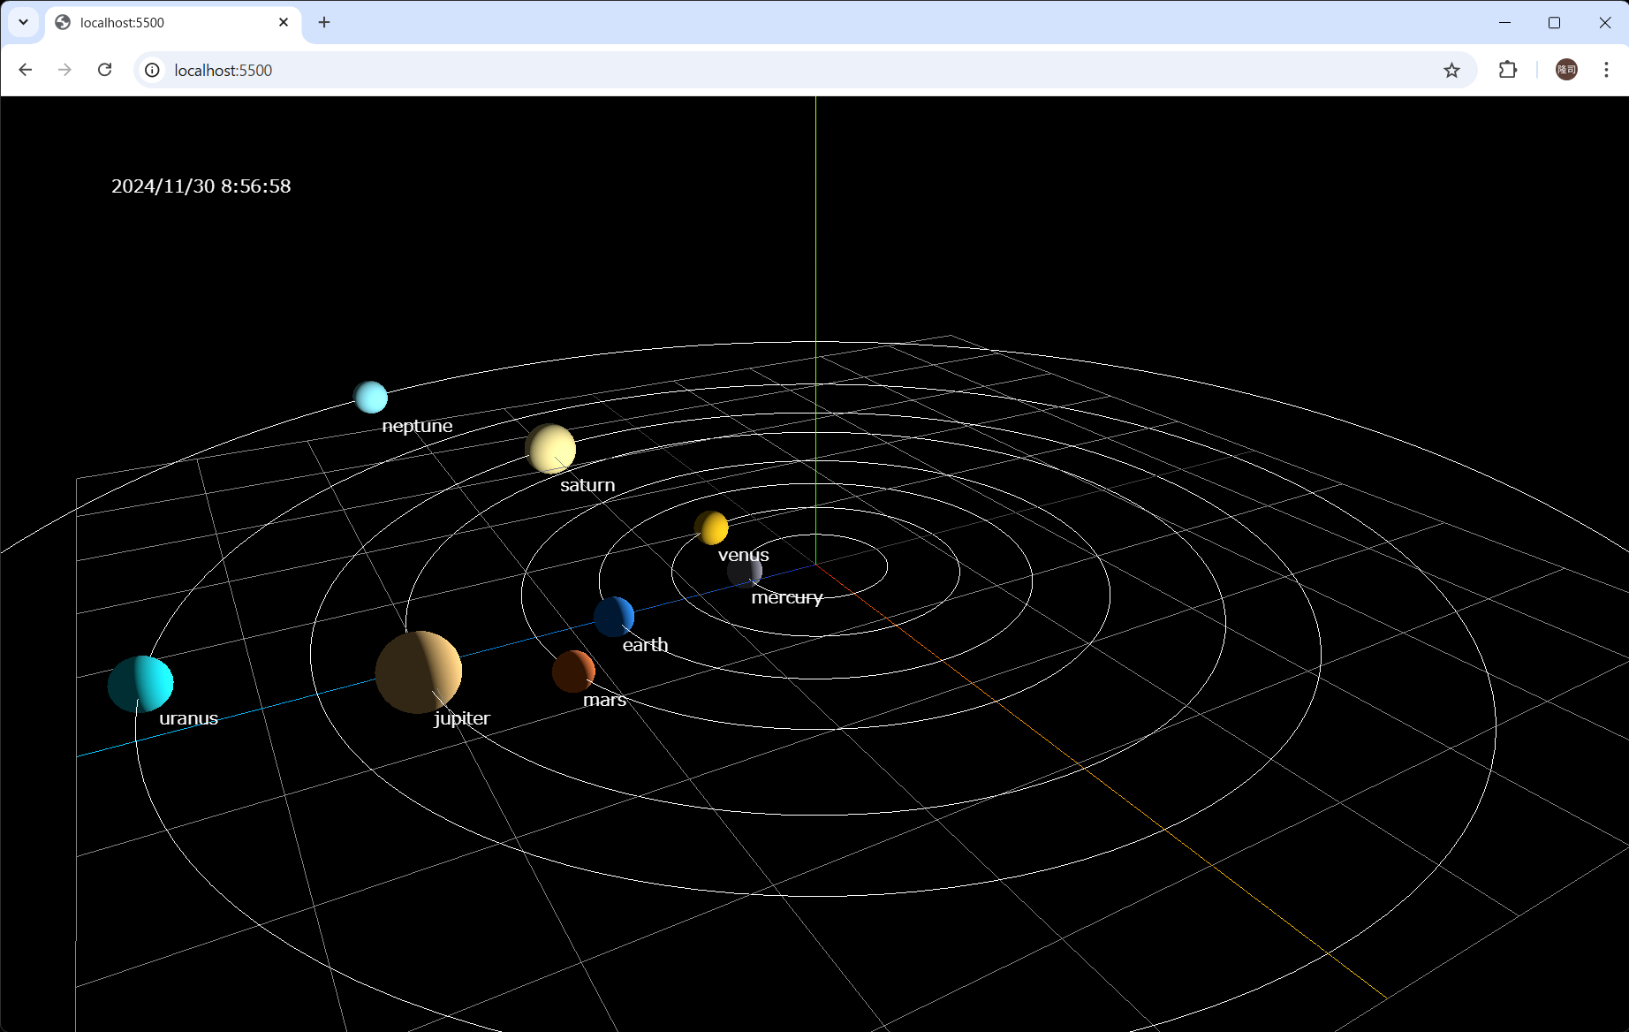Click the 'mercury' label text

click(787, 598)
